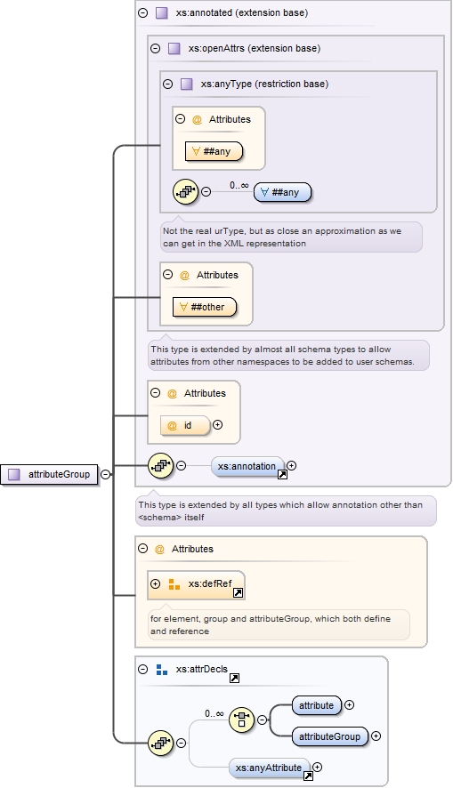Viewport: 453px width, 788px height.
Task: Expand the xs:defRef attribute group
Action: pyautogui.click(x=156, y=584)
